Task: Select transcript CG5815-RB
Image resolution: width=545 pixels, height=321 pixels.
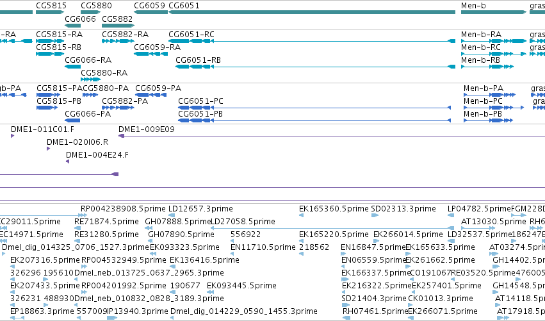Action: tap(59, 47)
